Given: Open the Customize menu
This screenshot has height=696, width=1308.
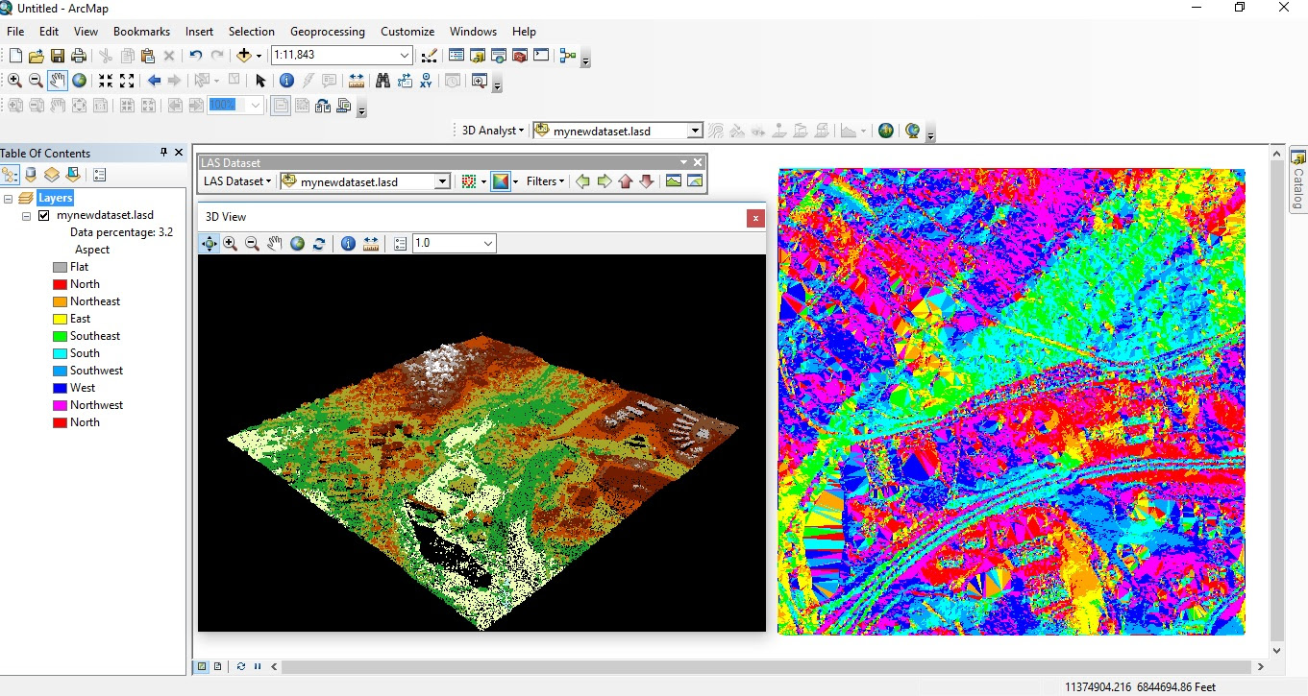Looking at the screenshot, I should pos(407,32).
